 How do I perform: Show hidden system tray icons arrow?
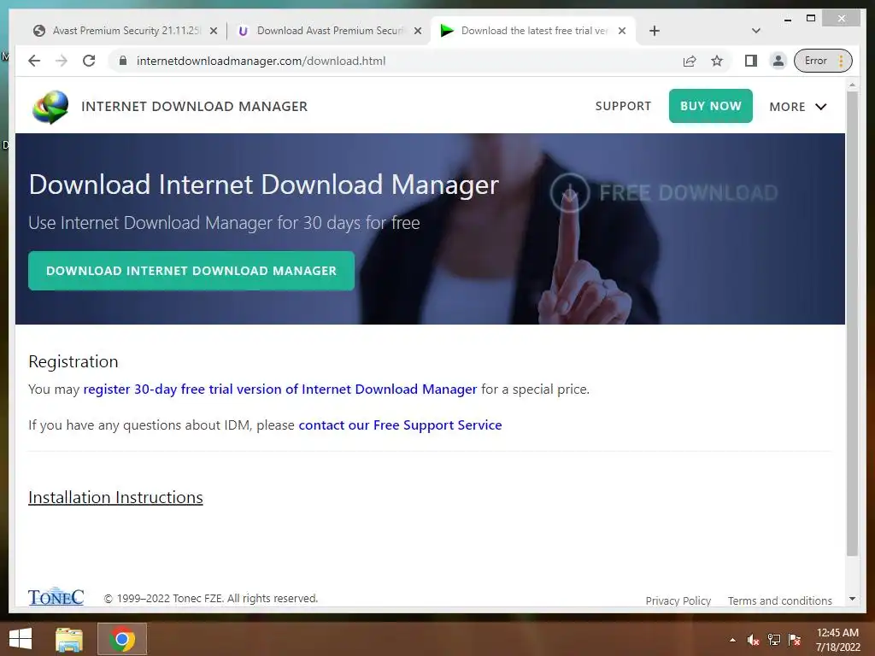[732, 640]
